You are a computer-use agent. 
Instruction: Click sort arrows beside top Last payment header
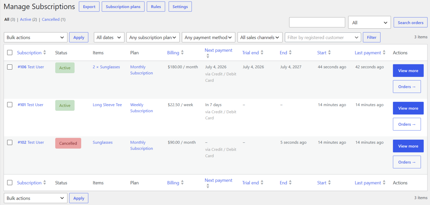(x=384, y=52)
